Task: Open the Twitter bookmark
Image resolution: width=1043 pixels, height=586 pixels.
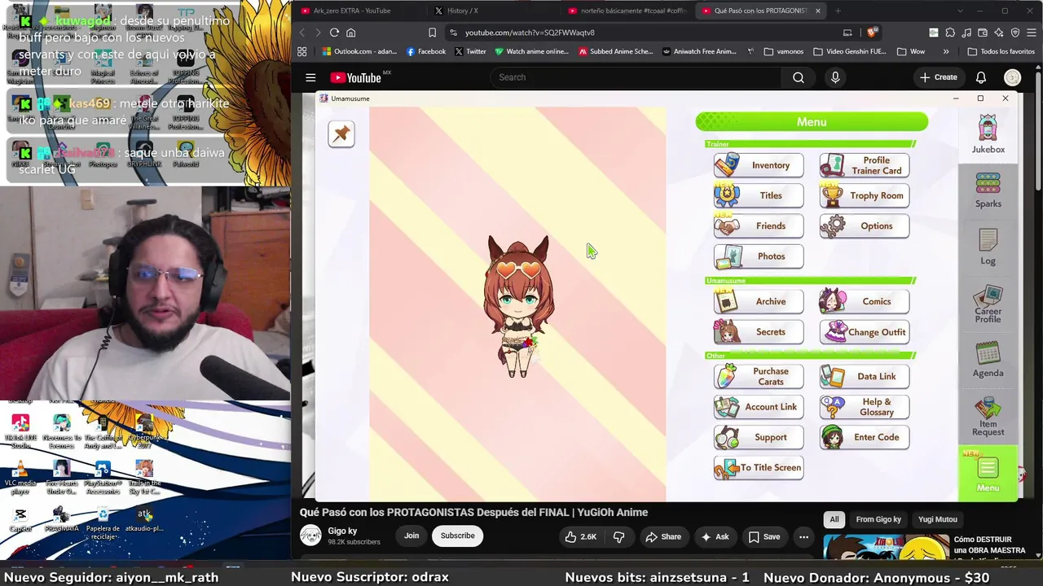Action: tap(470, 51)
